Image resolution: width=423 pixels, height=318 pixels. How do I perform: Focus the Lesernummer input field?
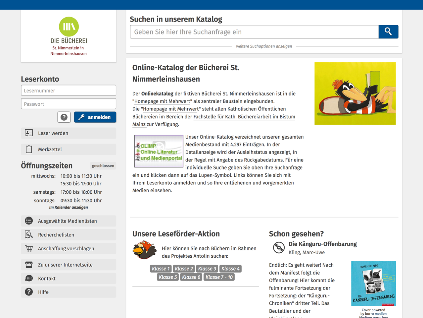(69, 91)
